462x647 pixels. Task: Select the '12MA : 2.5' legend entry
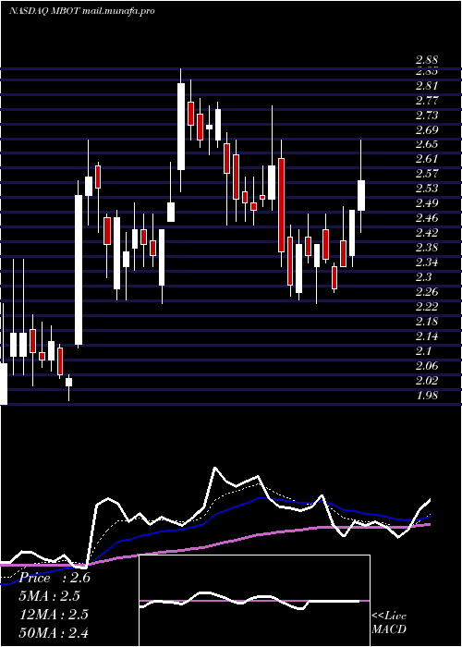tap(54, 614)
